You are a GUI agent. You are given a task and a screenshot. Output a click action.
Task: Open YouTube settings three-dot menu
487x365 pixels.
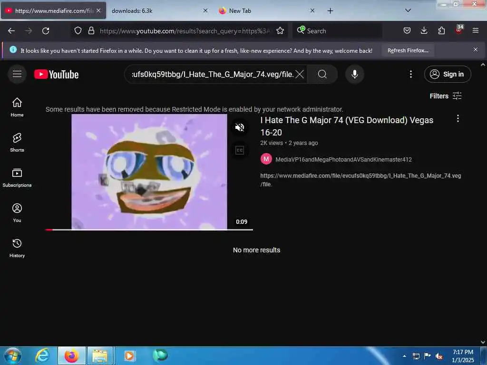pyautogui.click(x=411, y=74)
